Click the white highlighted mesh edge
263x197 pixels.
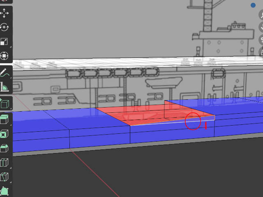pyautogui.click(x=173, y=123)
